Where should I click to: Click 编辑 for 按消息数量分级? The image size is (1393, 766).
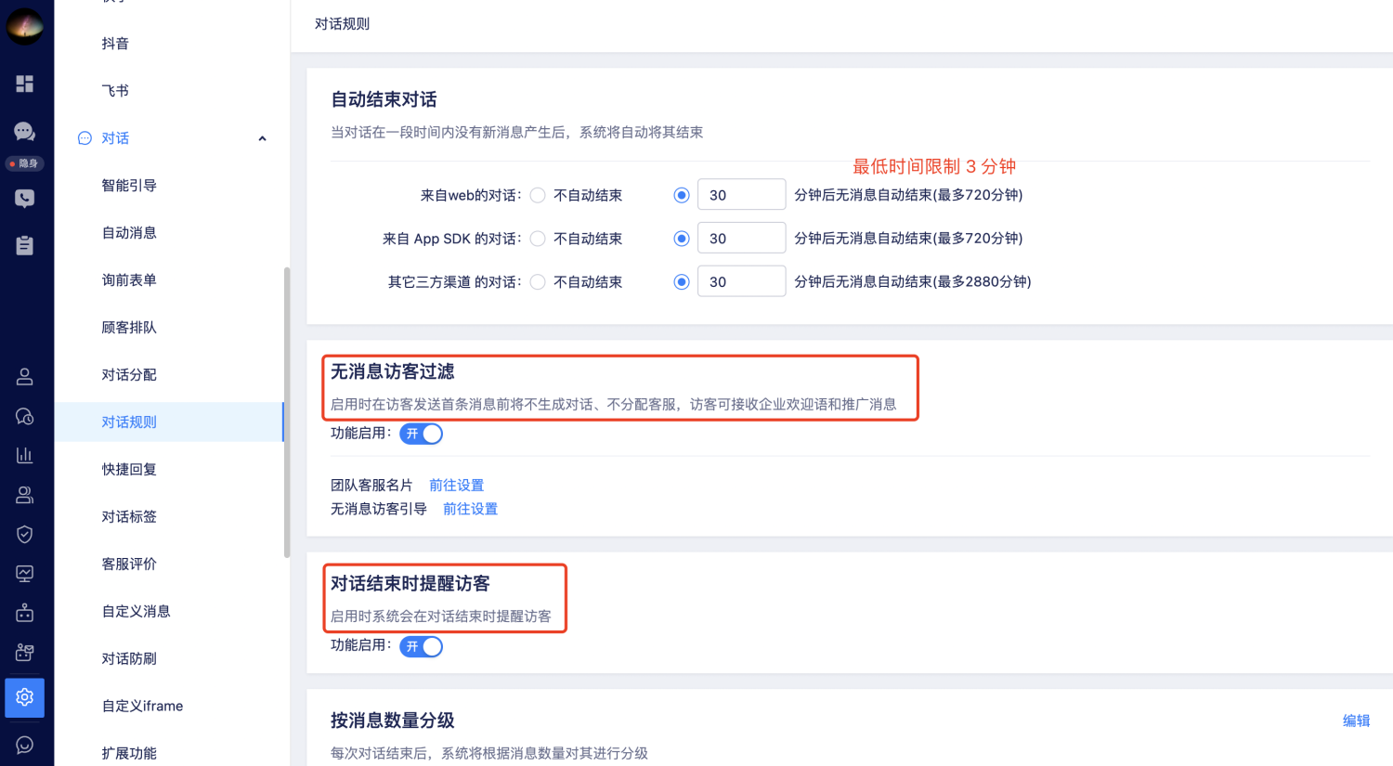(x=1356, y=721)
